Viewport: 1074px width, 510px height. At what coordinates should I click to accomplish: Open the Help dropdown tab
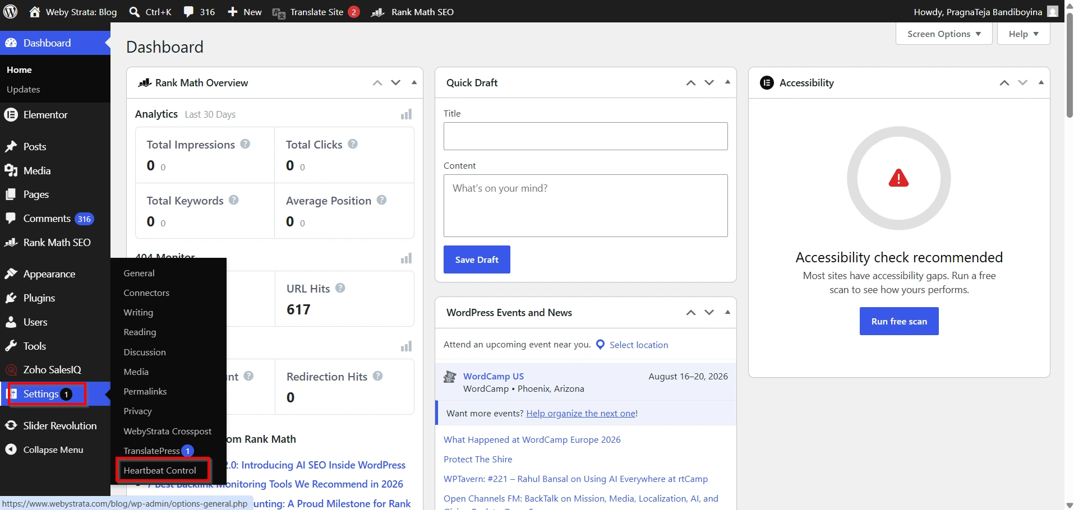1024,34
